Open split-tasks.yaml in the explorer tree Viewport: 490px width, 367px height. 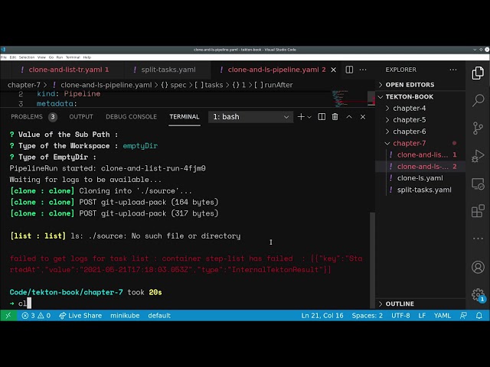click(420, 190)
